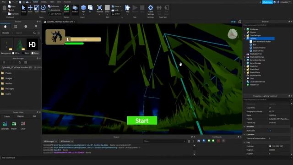Screen dimensions: 293x165
Task: Choose the Move tool
Action: click(x=30, y=9)
